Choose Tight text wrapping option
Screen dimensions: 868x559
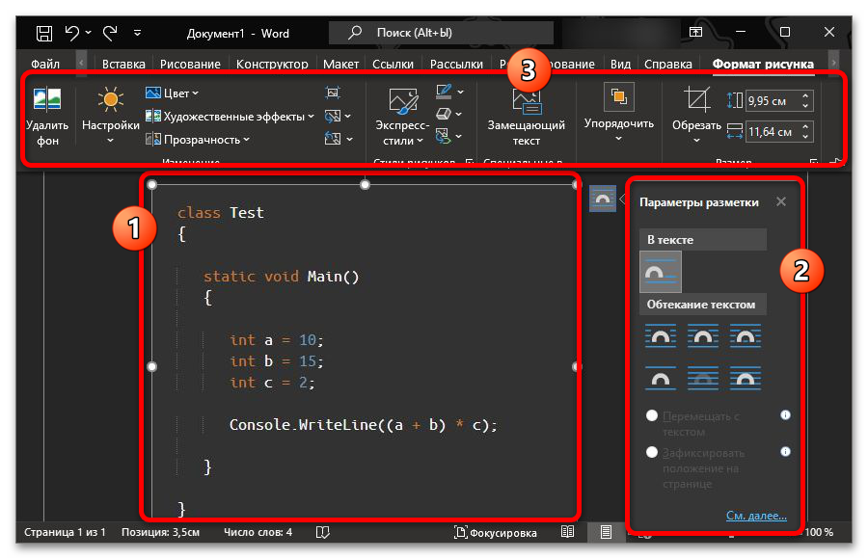coord(702,336)
